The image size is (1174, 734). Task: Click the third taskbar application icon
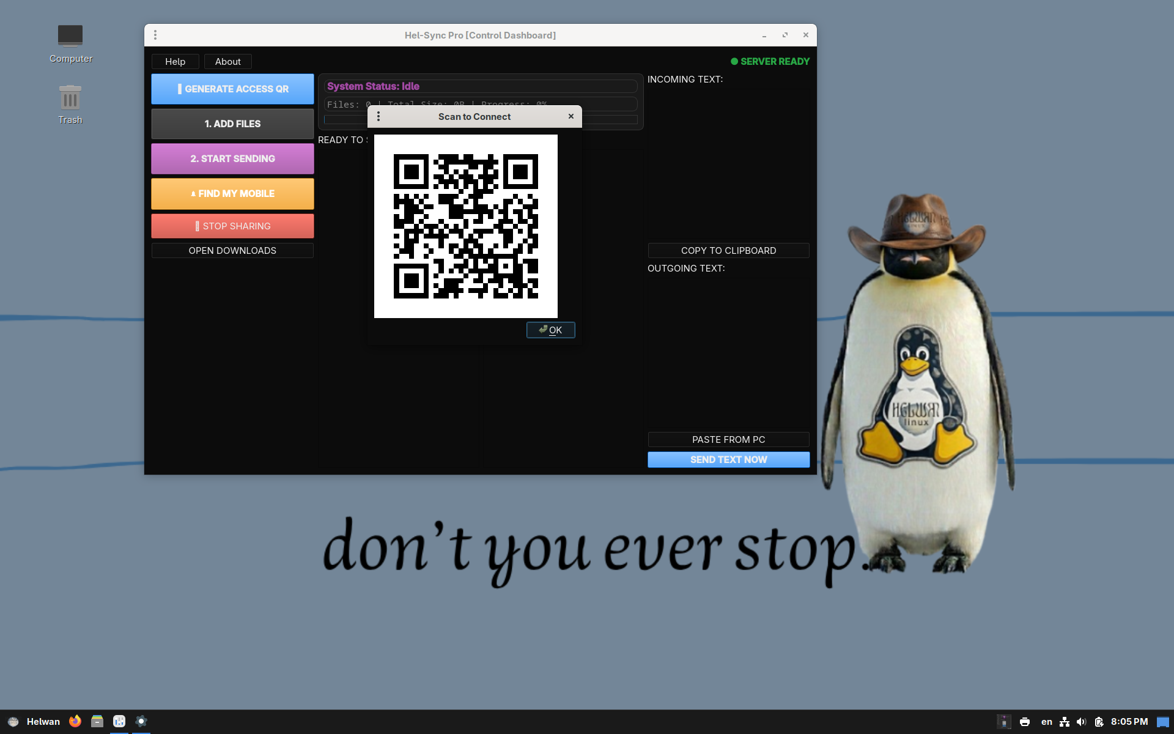tap(119, 721)
